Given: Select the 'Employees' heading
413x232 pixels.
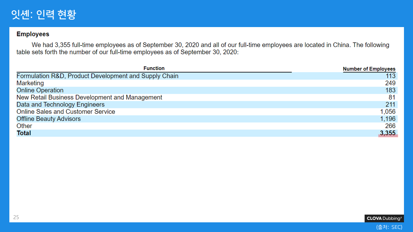Looking at the screenshot, I should coord(33,34).
